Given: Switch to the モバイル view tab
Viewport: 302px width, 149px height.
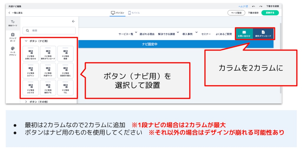Looking at the screenshot, I should click(x=134, y=13).
